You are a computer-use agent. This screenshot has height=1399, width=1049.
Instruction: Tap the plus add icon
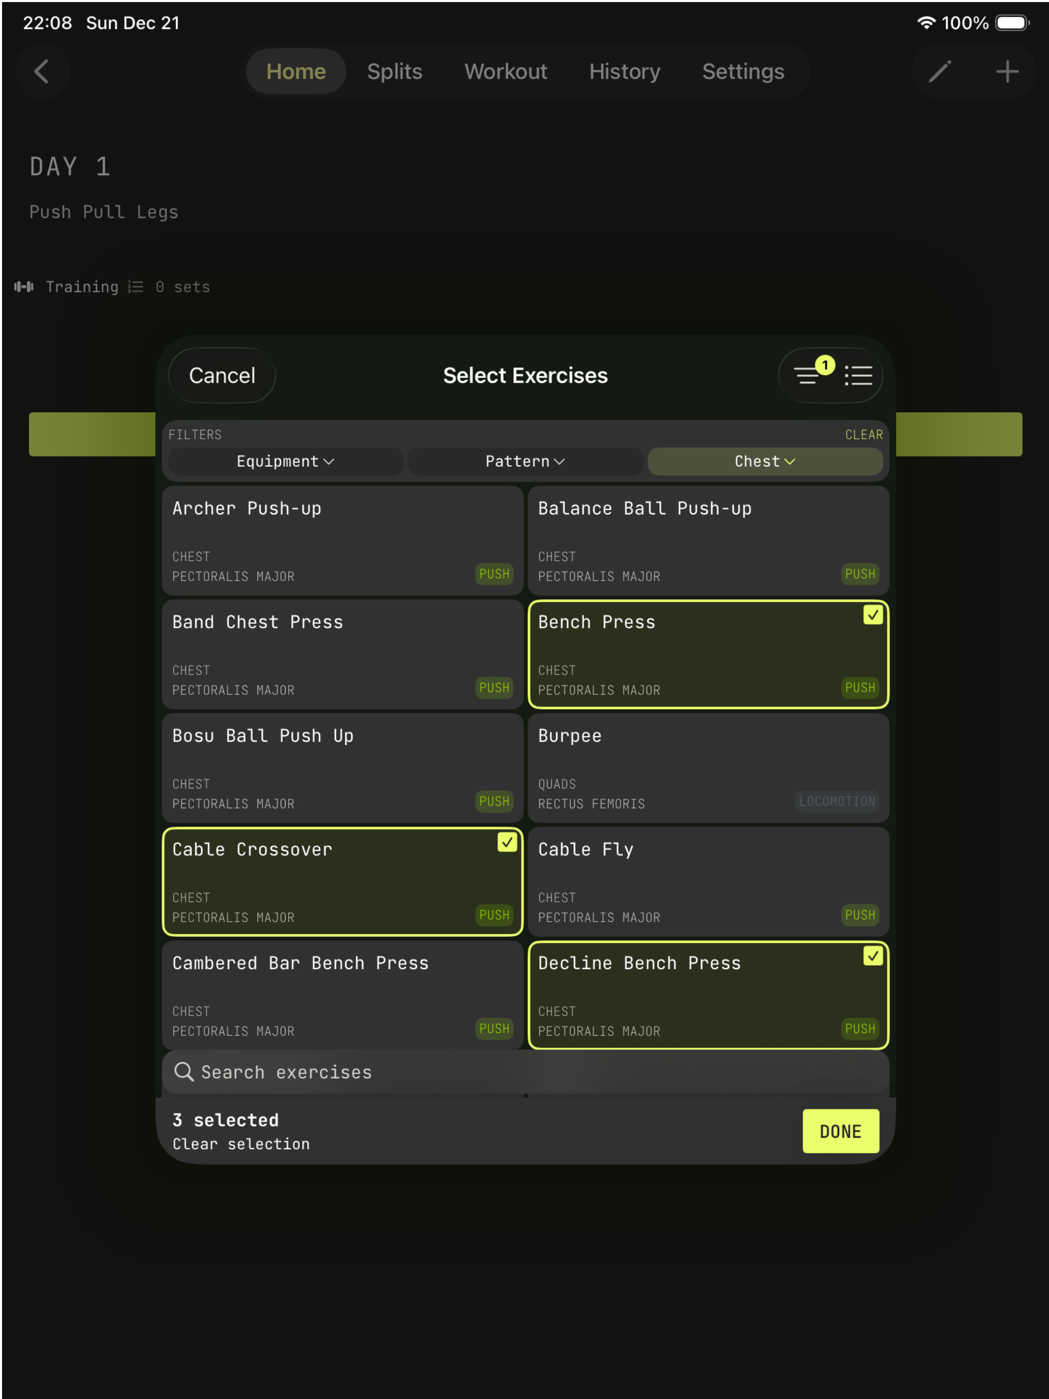coord(1007,72)
